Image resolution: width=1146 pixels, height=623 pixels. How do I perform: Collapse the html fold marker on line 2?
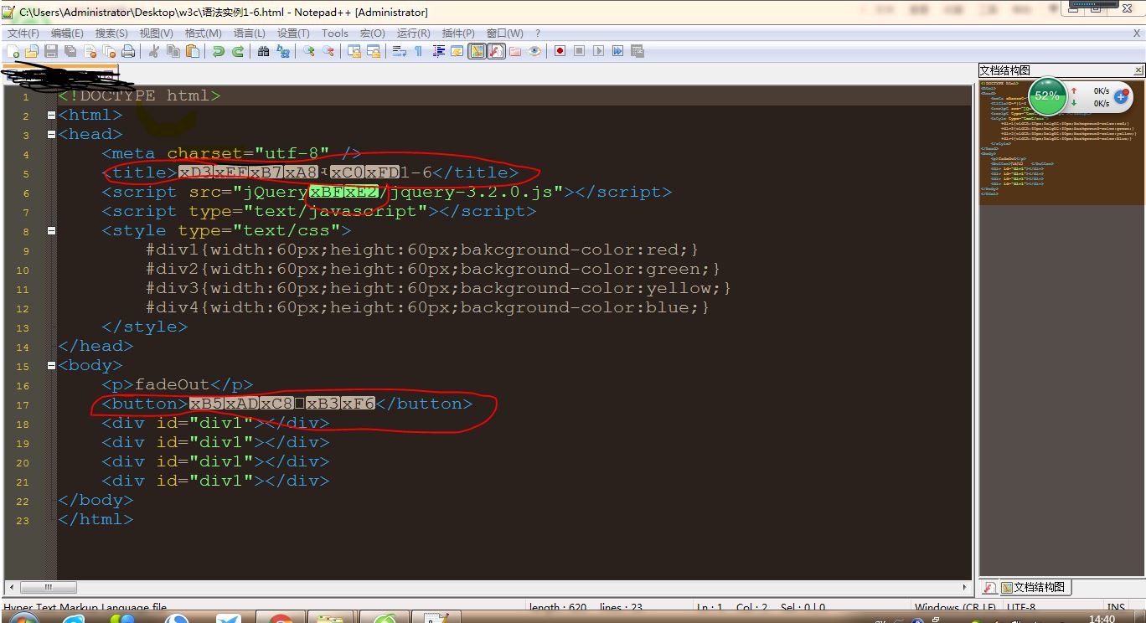[x=52, y=116]
